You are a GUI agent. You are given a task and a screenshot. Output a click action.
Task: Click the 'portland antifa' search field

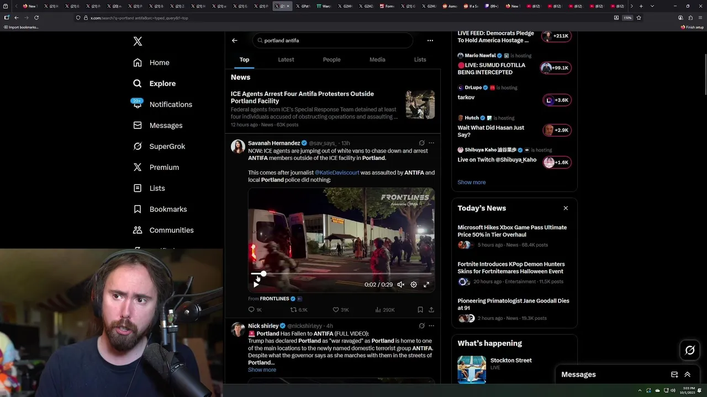(x=333, y=40)
